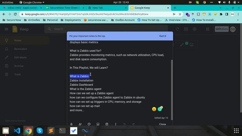242x136 pixels.
Task: Click Activities in the top bar
Action: point(8,2)
